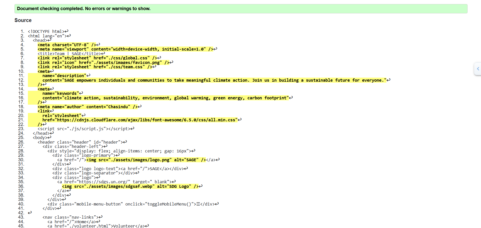This screenshot has height=228, width=481.
Task: Select the volunteer.html Volunteer anchor line
Action: click(x=98, y=226)
